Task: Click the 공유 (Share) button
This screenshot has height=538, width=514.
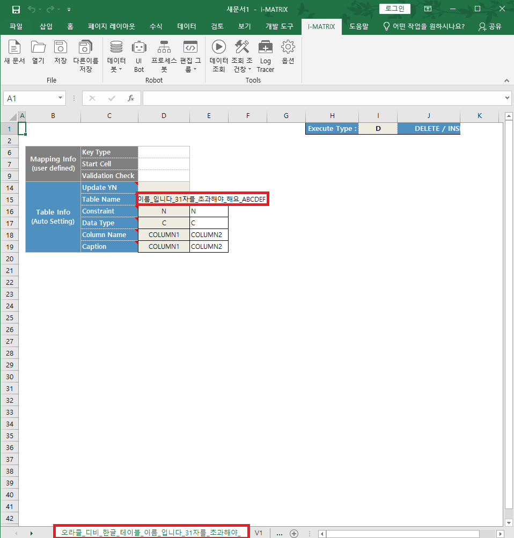Action: [490, 26]
